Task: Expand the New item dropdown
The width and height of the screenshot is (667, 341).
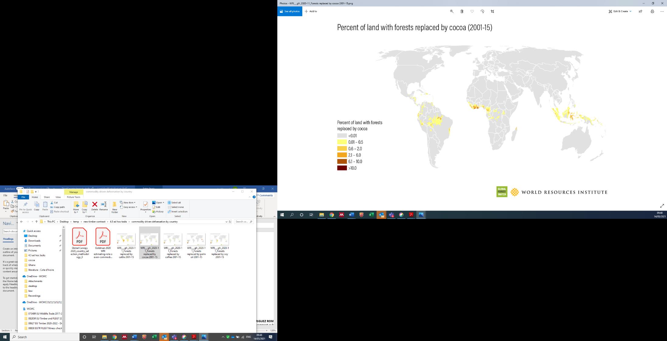Action: point(128,202)
